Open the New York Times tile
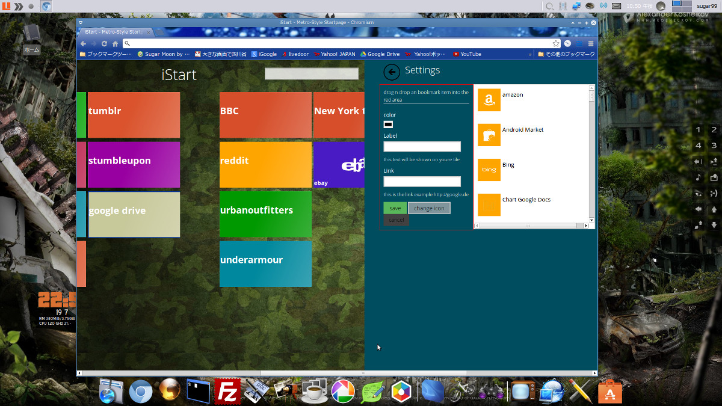Image resolution: width=722 pixels, height=406 pixels. (x=339, y=115)
